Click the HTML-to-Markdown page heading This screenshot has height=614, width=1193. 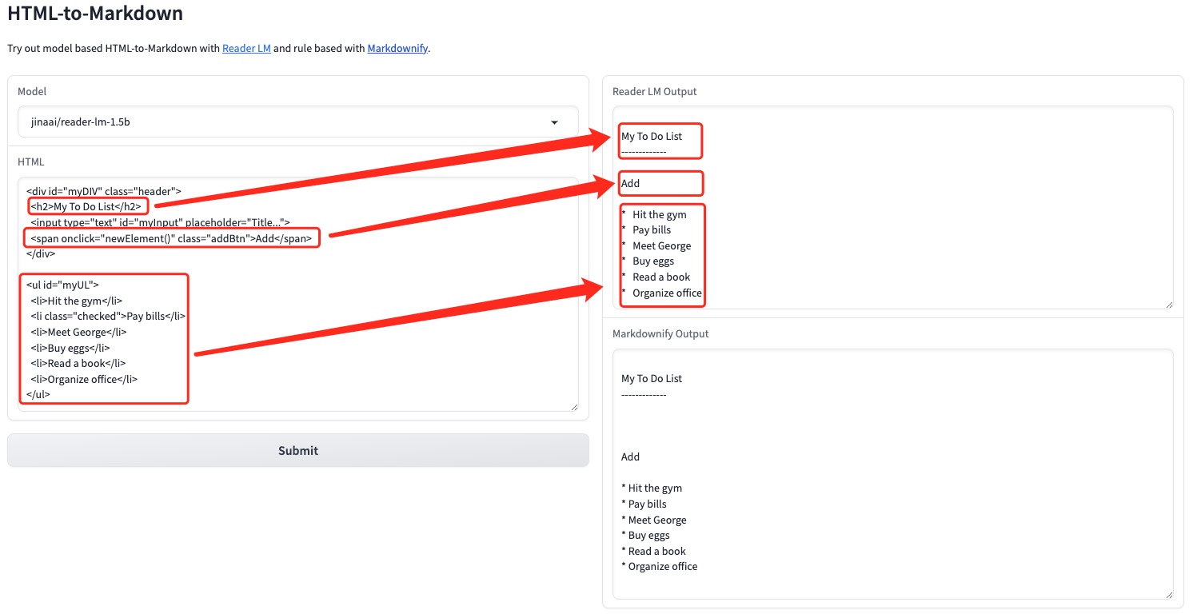(x=95, y=14)
